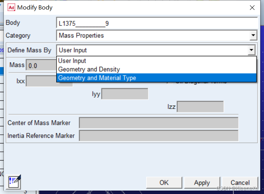
Task: Click the Izz inertia field
Action: tap(200, 107)
